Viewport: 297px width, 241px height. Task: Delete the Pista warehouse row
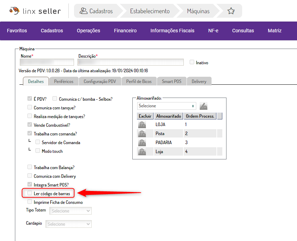tap(142, 134)
